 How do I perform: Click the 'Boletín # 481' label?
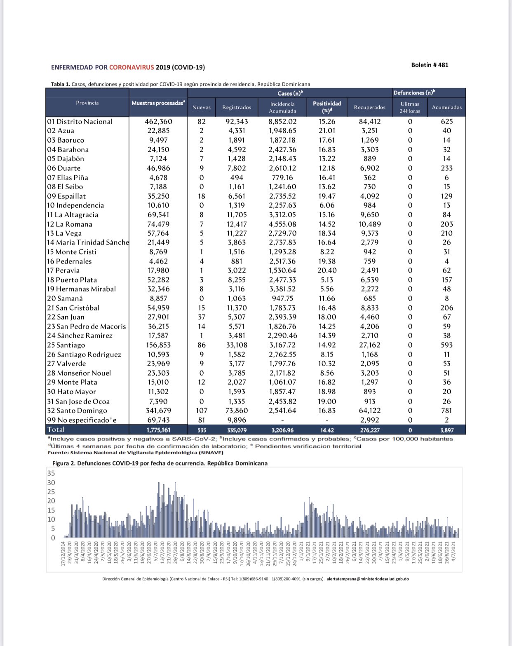pyautogui.click(x=430, y=65)
